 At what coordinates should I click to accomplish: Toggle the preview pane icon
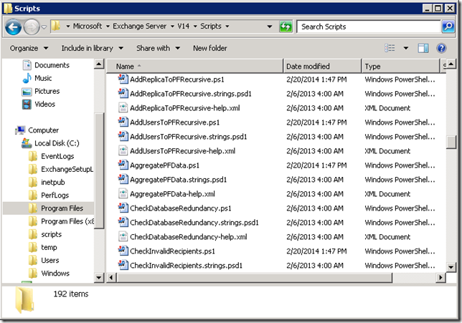tap(423, 48)
